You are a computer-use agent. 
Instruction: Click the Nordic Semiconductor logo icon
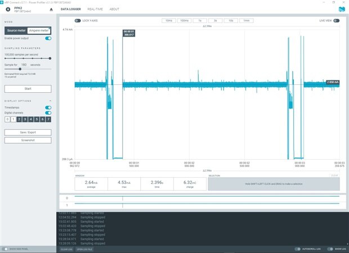pos(342,9)
